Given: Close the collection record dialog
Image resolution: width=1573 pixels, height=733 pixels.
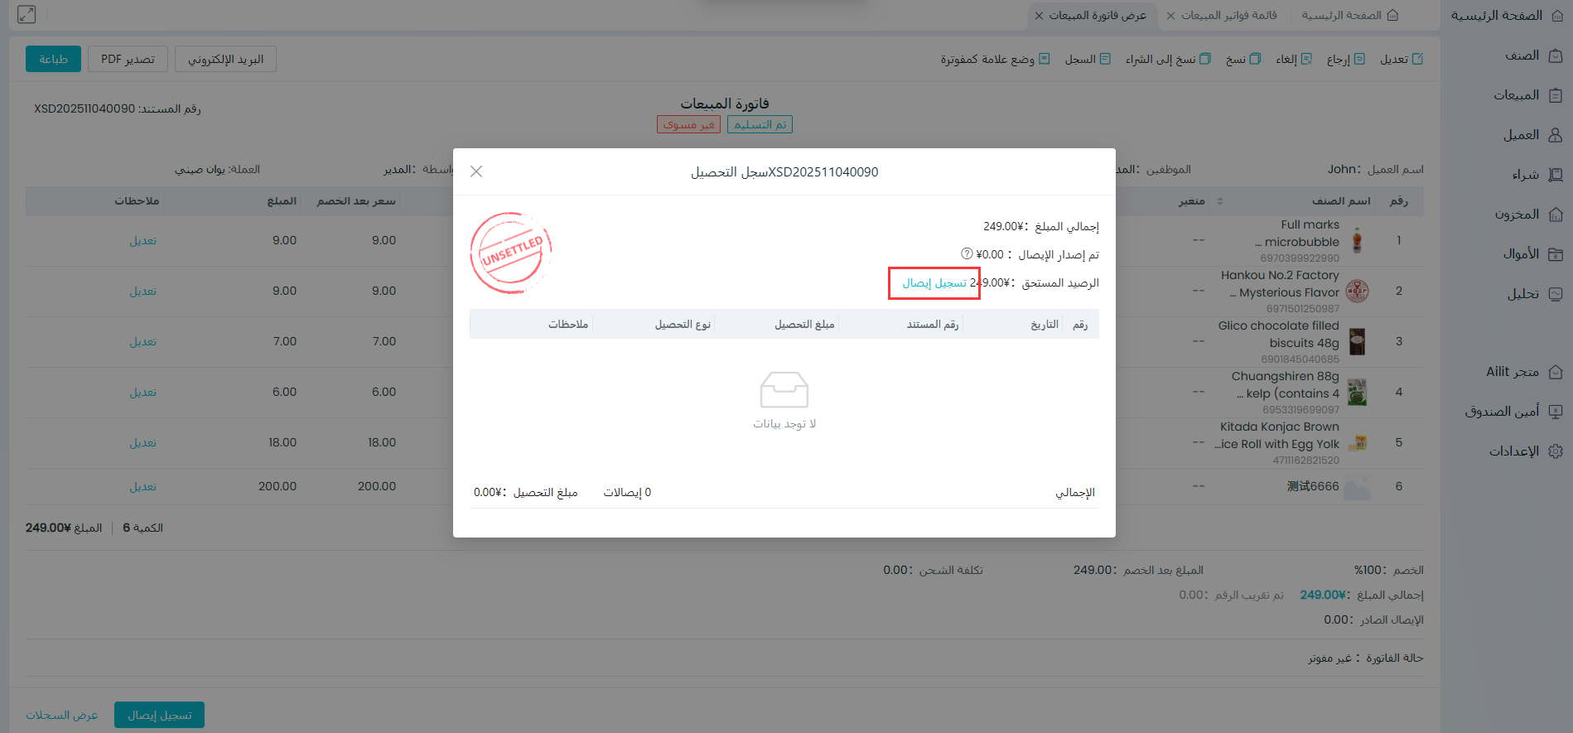Looking at the screenshot, I should (x=476, y=171).
